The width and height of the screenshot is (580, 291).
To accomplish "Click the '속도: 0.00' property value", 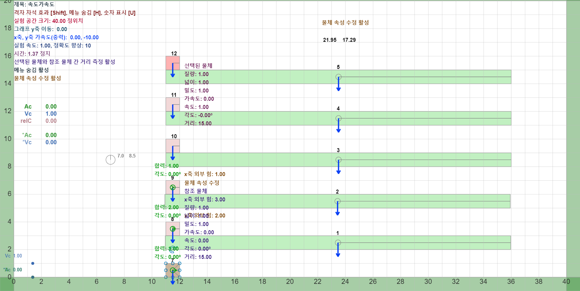I will point(196,240).
